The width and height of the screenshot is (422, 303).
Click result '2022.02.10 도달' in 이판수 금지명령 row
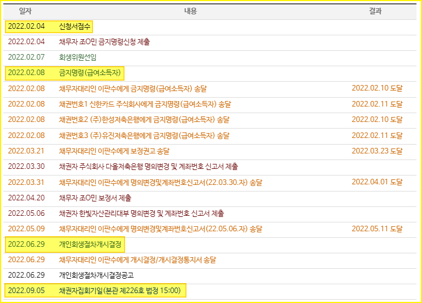377,88
